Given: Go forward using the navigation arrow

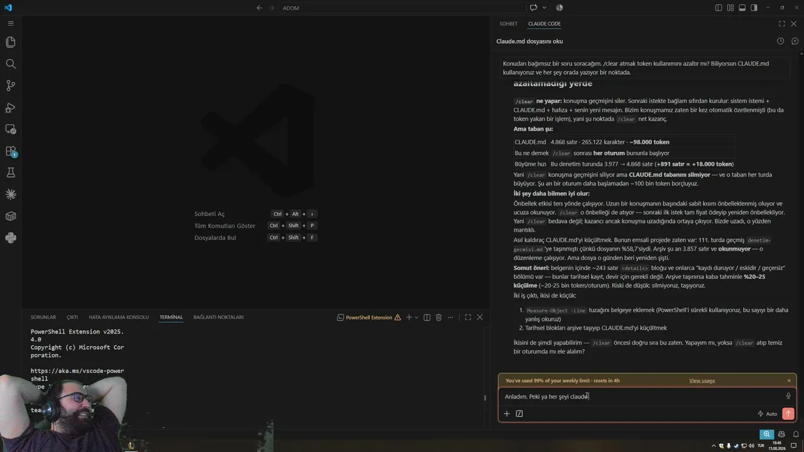Looking at the screenshot, I should point(271,8).
